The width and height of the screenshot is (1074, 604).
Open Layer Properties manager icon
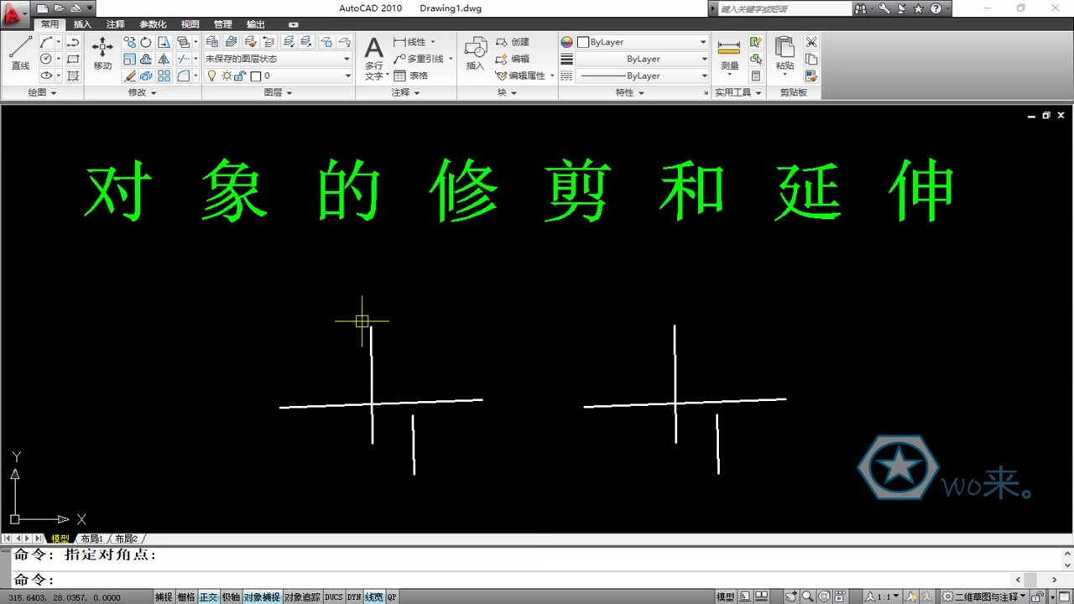[x=212, y=42]
